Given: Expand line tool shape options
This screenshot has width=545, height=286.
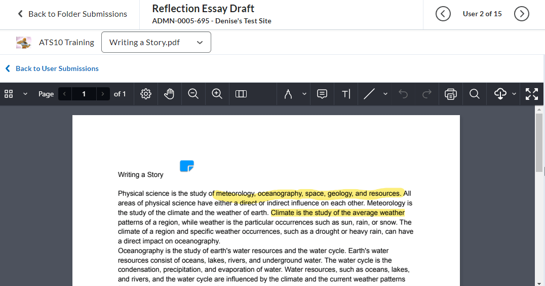Looking at the screenshot, I should coord(385,94).
